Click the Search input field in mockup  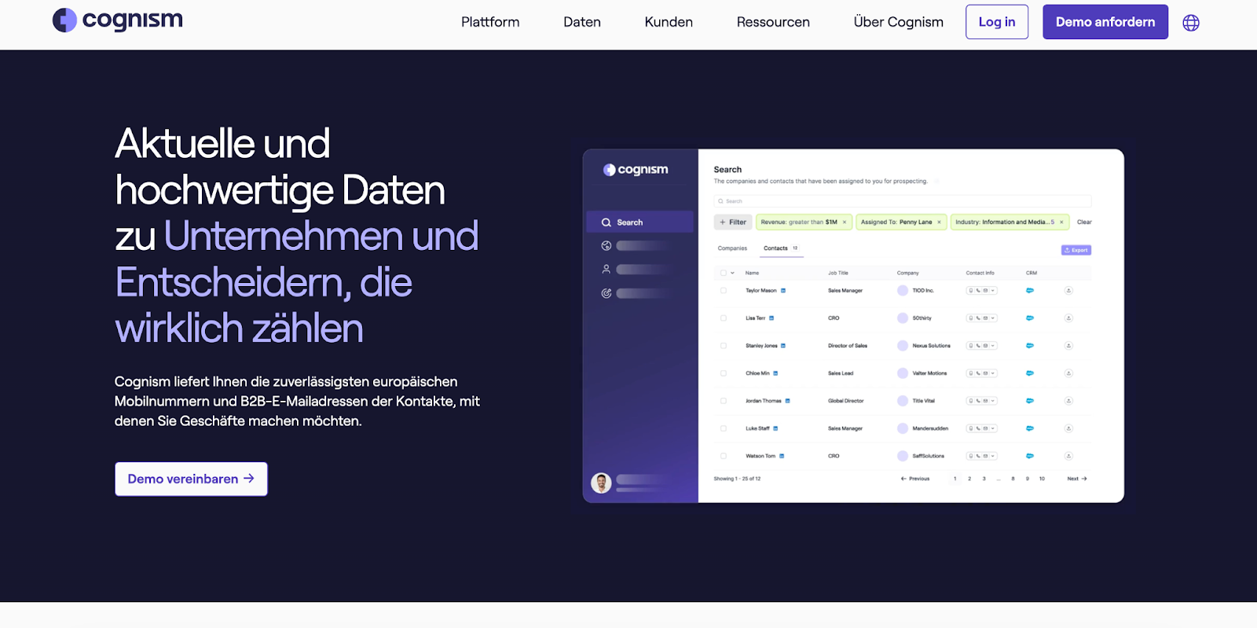(902, 201)
